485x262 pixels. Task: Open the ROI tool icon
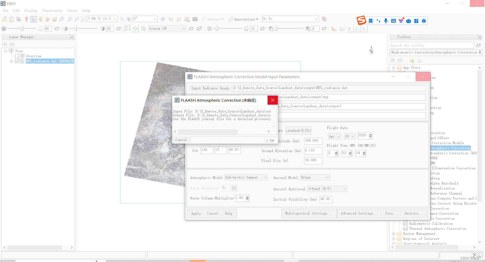point(187,19)
